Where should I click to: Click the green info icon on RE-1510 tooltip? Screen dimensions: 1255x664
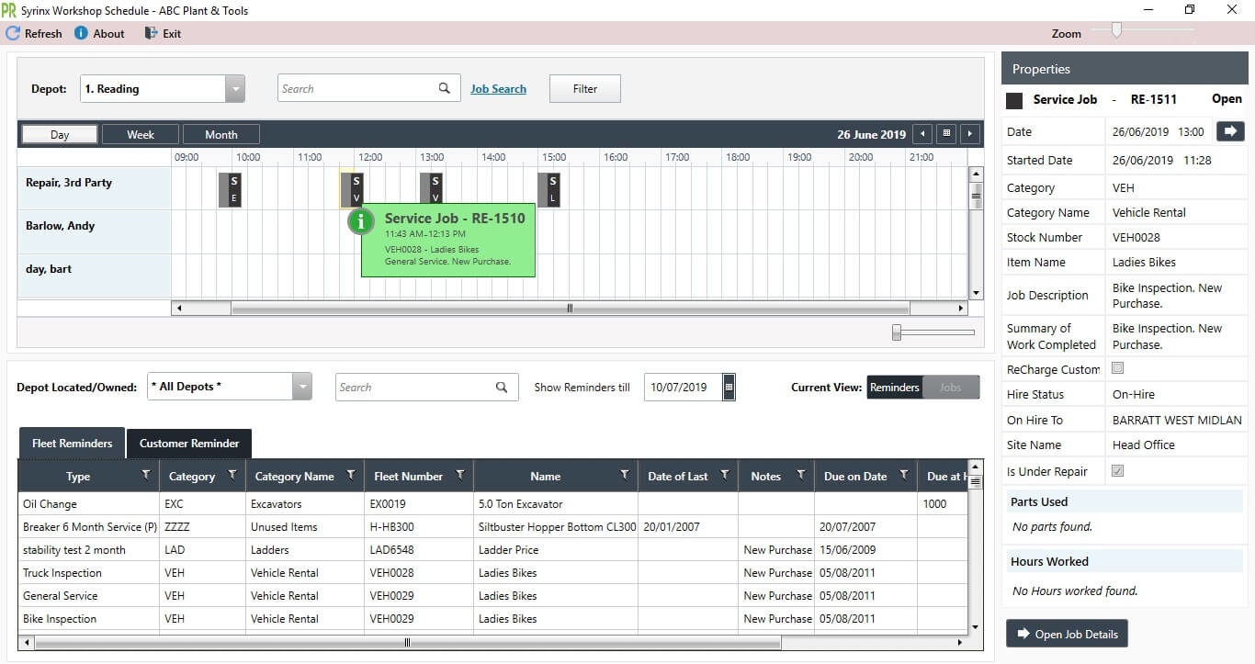coord(361,221)
